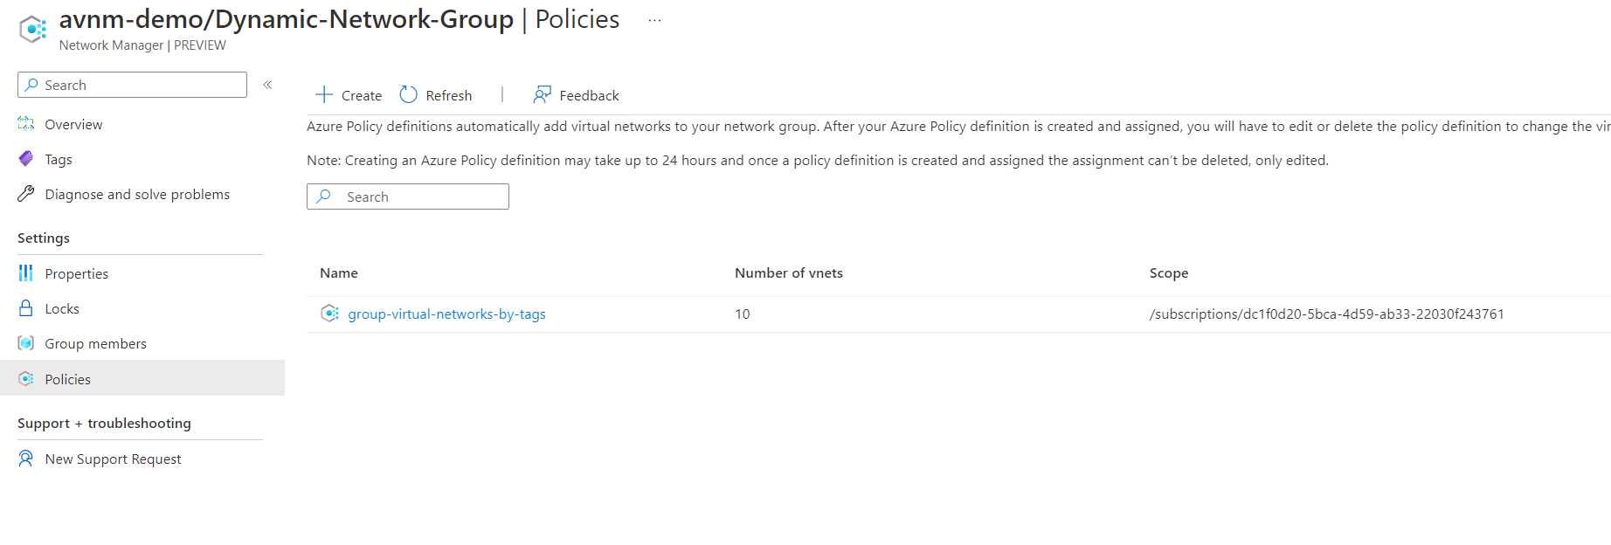Open the Overview menu item
Screen dimensions: 1611x545
point(73,125)
